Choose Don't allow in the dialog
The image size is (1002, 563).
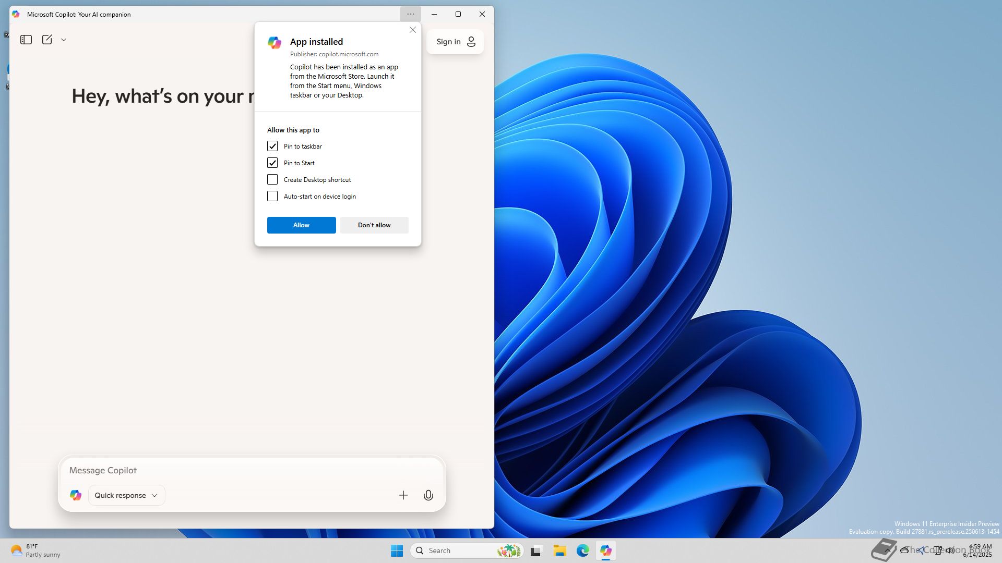pyautogui.click(x=374, y=225)
